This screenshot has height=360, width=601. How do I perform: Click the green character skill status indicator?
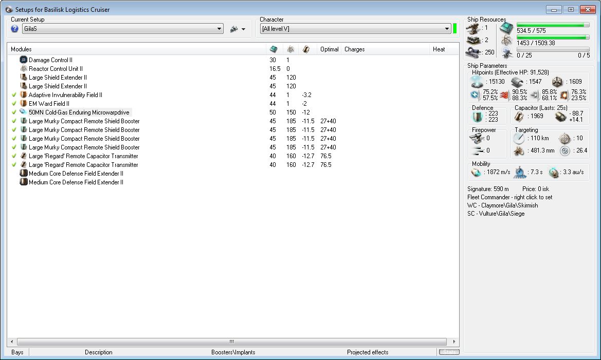[455, 29]
